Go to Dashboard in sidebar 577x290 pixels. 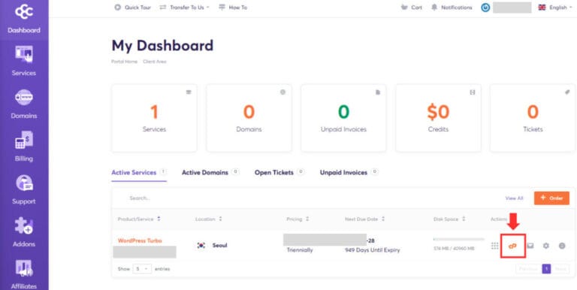click(x=24, y=30)
